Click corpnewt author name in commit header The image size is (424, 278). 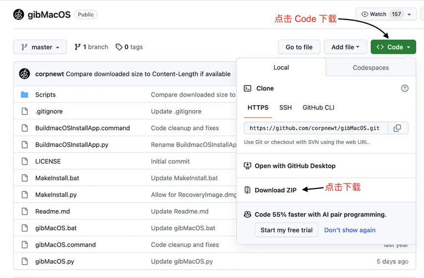[49, 74]
